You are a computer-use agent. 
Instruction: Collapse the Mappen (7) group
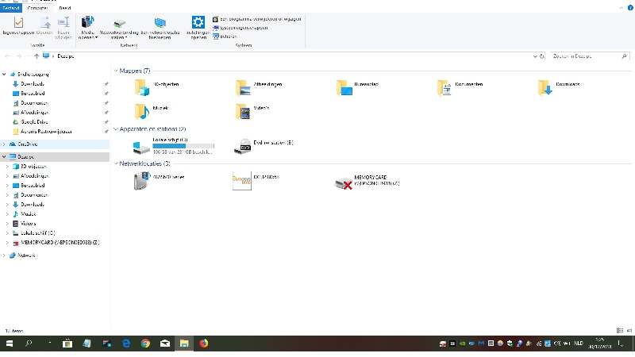tap(116, 71)
